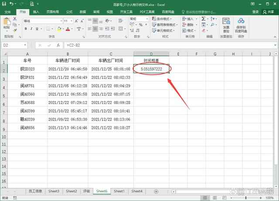This screenshot has height=201, width=279.
Task: Apply bold formatting with the B icon
Action: (26, 29)
